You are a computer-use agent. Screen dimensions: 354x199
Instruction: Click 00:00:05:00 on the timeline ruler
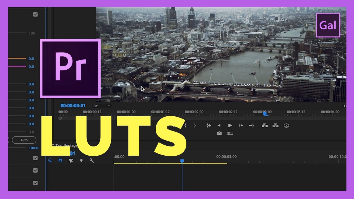[x=227, y=157]
